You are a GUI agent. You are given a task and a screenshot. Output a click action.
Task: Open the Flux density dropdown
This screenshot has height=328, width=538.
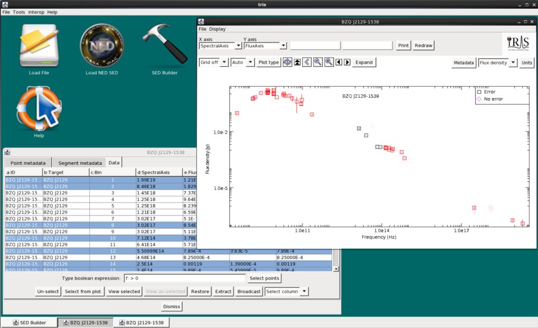[498, 62]
